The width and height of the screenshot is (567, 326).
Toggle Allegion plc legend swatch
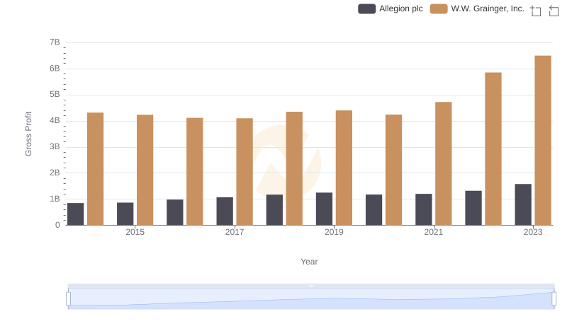tap(366, 8)
